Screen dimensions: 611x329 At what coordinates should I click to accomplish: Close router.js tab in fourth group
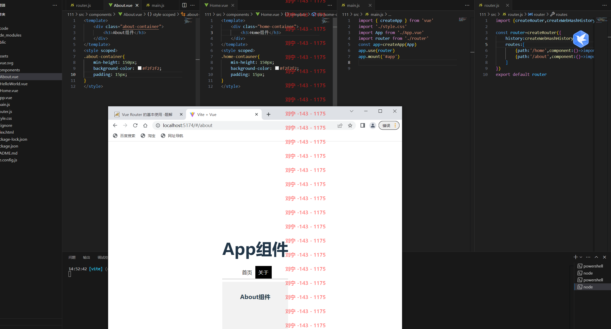(507, 5)
